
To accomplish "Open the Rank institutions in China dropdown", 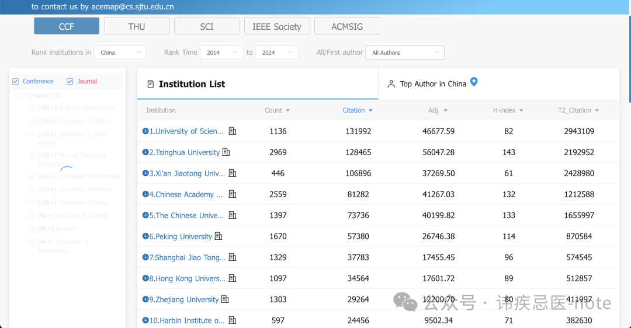I will tap(120, 53).
